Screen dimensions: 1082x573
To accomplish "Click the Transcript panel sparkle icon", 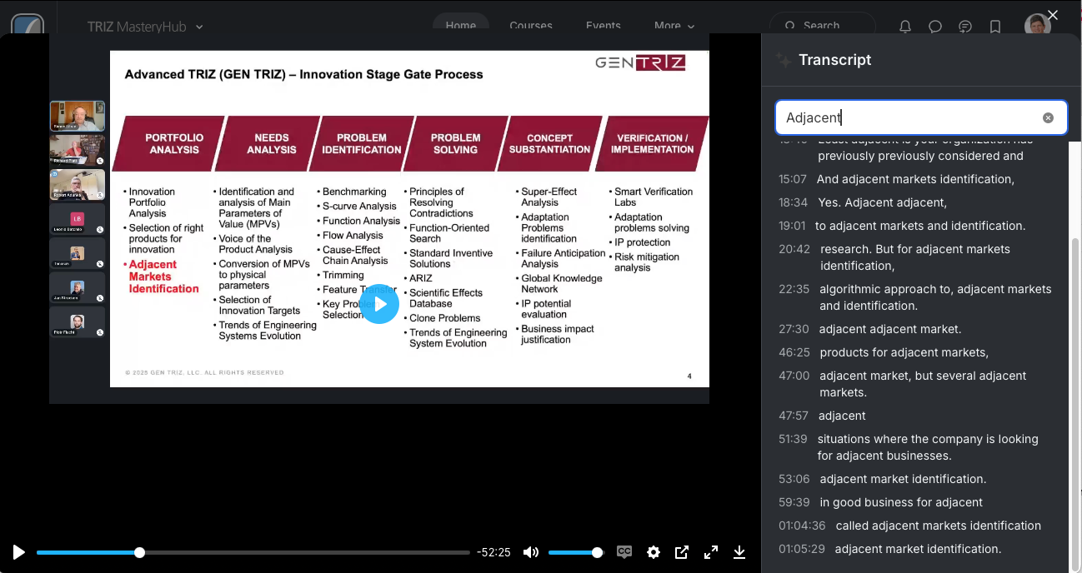I will point(783,60).
